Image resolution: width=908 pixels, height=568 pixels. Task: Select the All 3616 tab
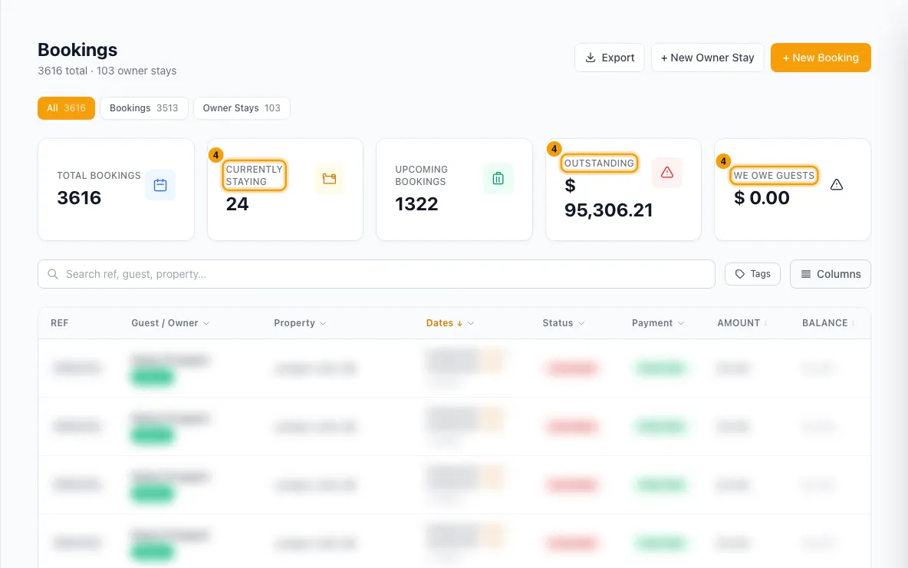[66, 108]
